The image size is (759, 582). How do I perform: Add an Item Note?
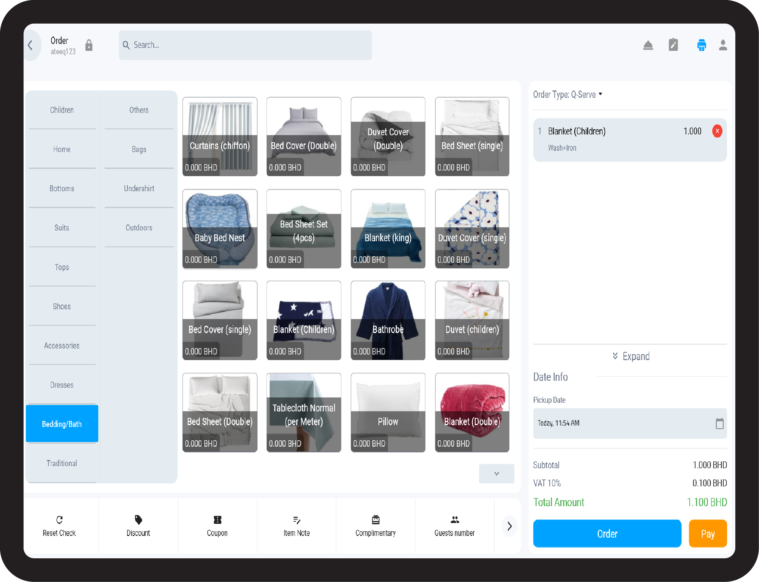pos(297,526)
